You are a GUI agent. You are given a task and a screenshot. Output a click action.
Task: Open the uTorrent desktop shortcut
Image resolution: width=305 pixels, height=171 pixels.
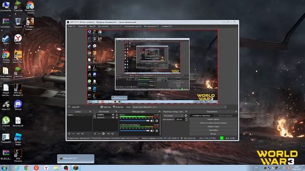pyautogui.click(x=6, y=122)
